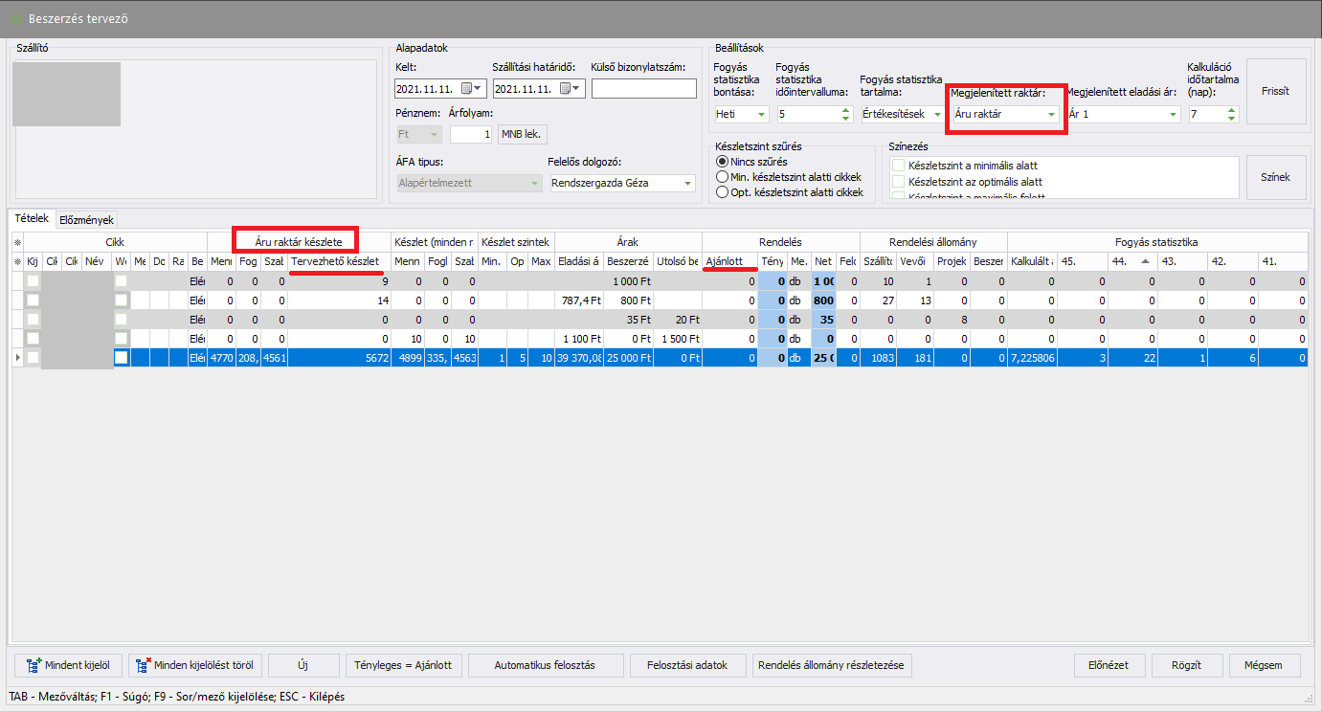
Task: Select the Tételek tab
Action: 31,219
